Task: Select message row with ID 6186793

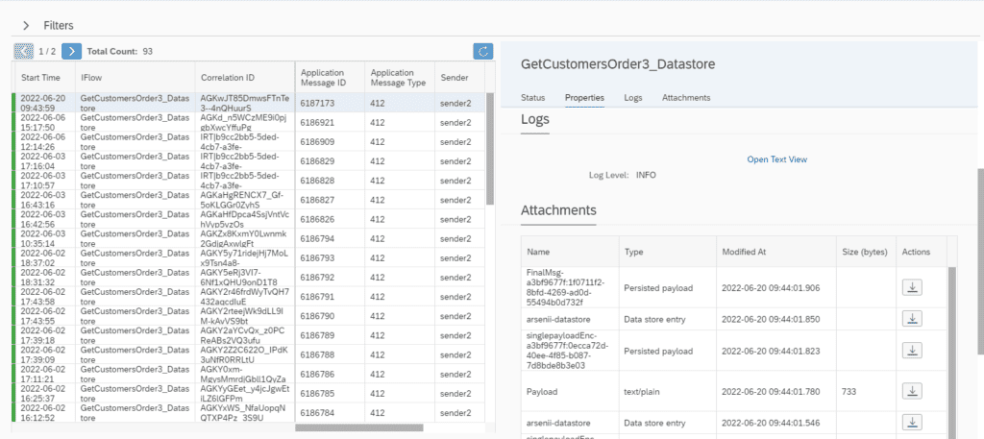Action: [249, 257]
